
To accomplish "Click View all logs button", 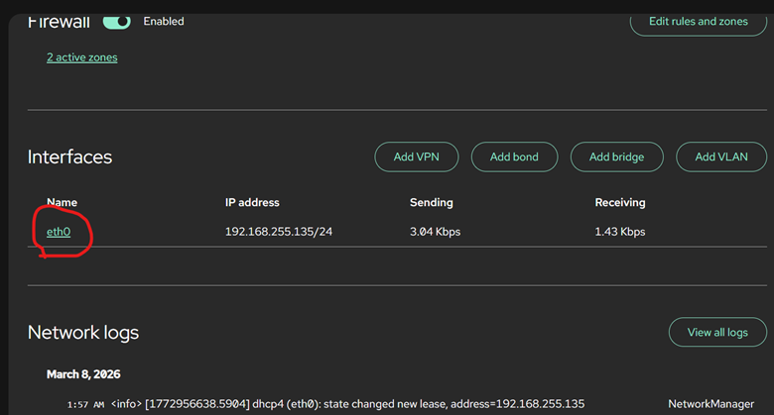I will (717, 332).
